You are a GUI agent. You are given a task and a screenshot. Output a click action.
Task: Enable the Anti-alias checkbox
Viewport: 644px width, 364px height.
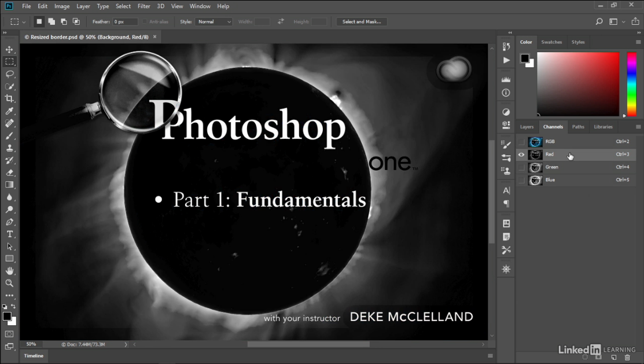(x=145, y=22)
